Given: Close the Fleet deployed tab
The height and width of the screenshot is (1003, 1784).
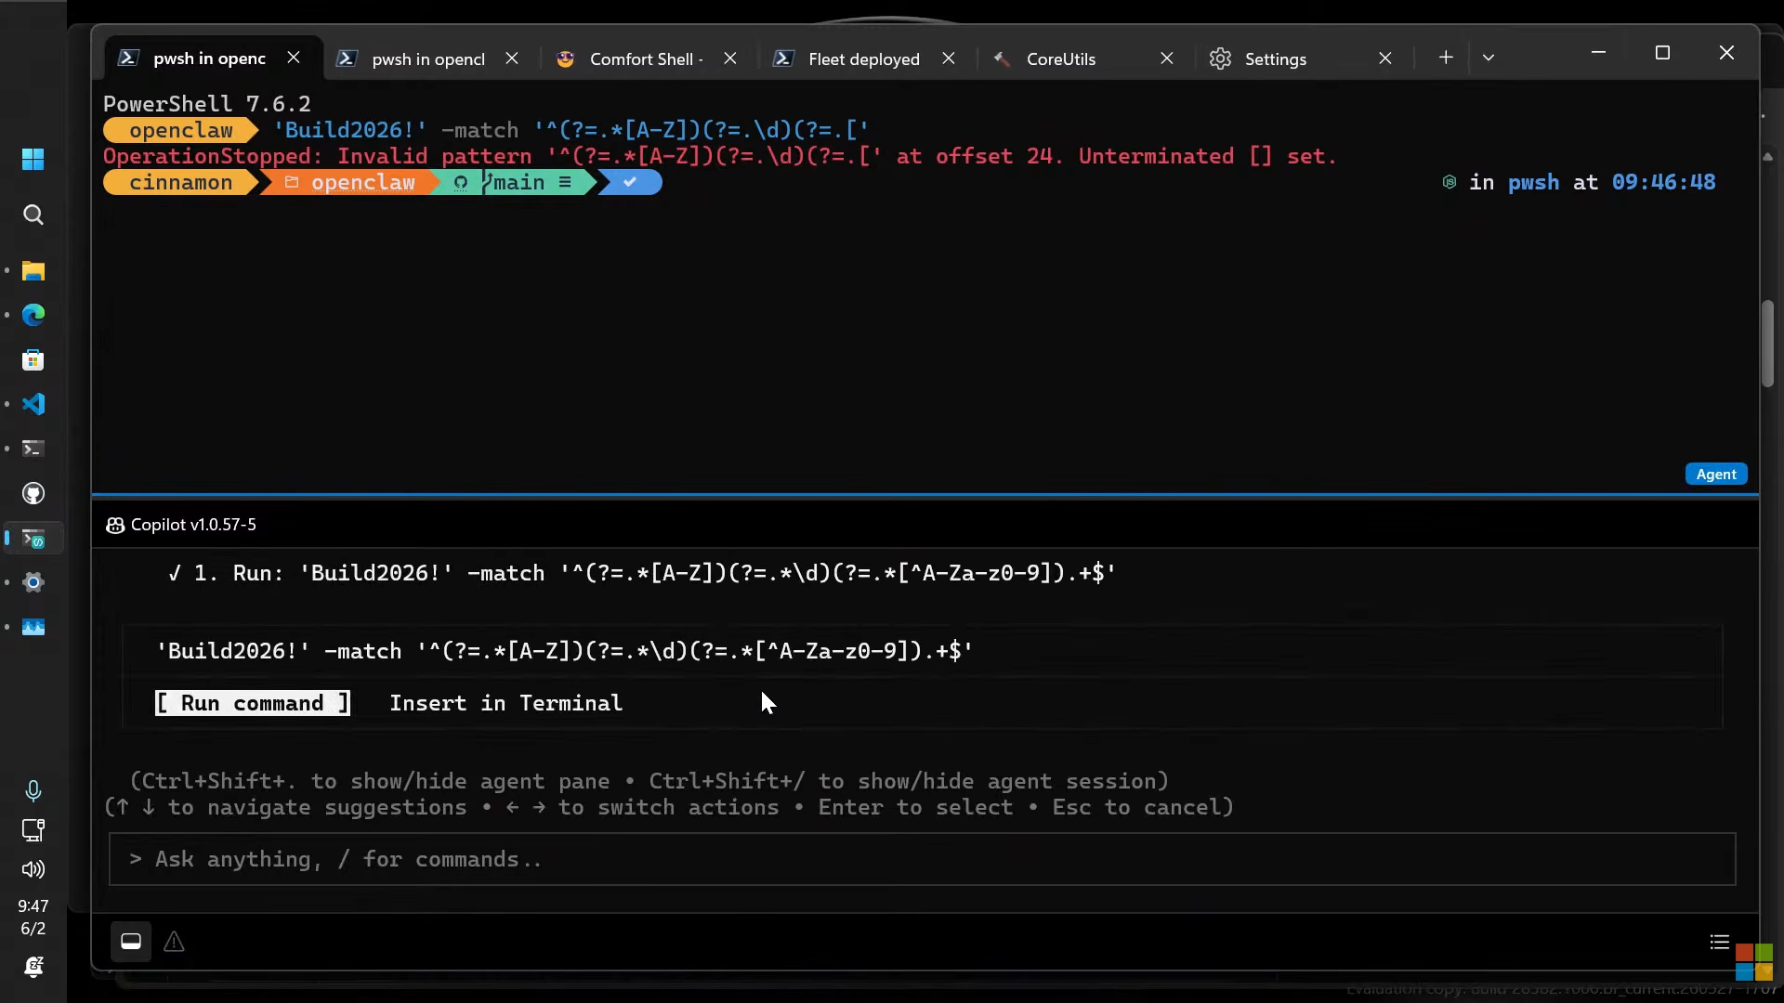Looking at the screenshot, I should coord(949,58).
